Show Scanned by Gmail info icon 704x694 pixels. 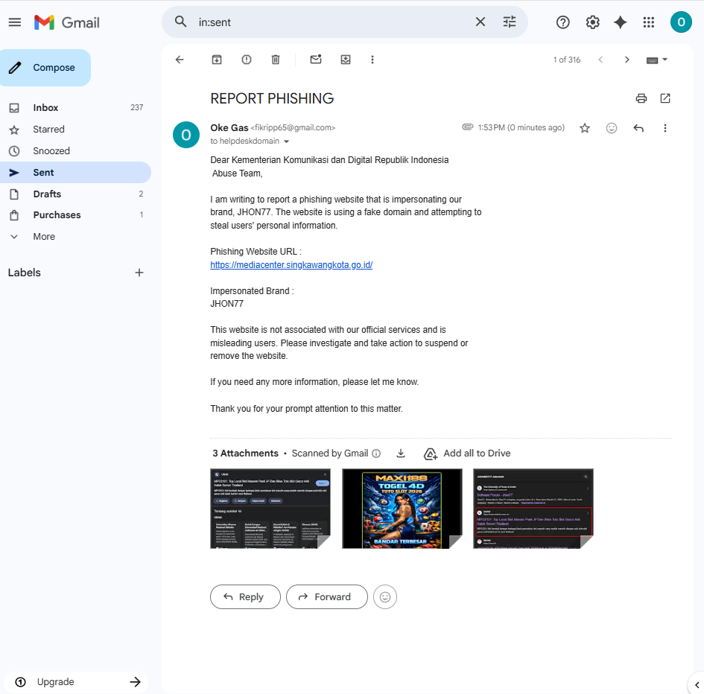click(377, 453)
